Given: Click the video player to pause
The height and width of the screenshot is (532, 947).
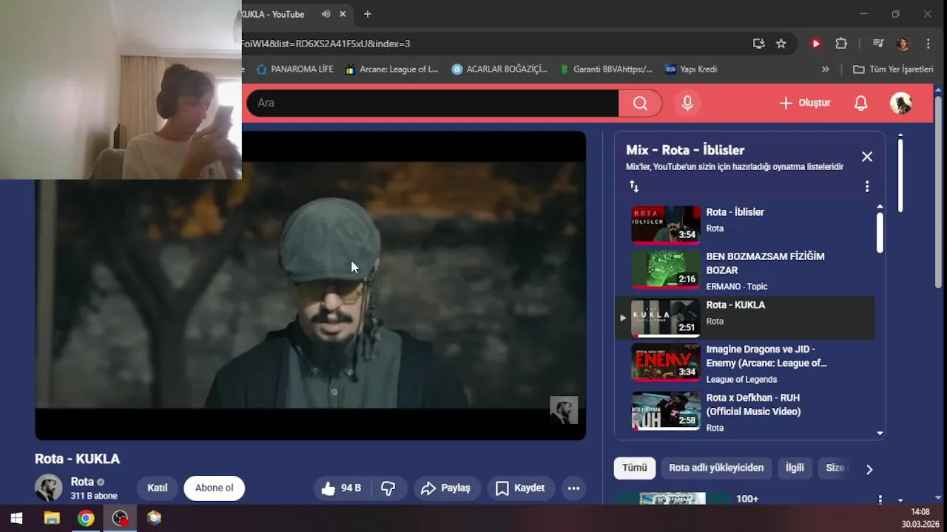Looking at the screenshot, I should tap(310, 285).
